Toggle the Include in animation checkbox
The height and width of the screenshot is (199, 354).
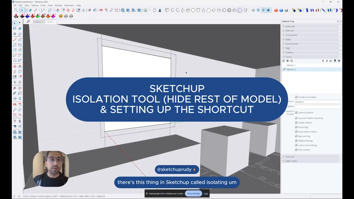click(x=296, y=97)
